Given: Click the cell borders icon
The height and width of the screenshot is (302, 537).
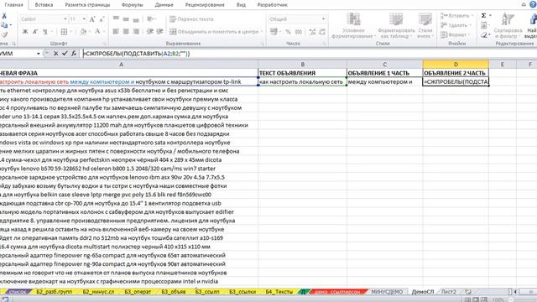Looking at the screenshot, I should point(64,32).
